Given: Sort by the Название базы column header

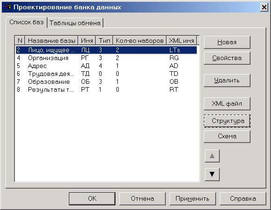Looking at the screenshot, I should point(52,41).
